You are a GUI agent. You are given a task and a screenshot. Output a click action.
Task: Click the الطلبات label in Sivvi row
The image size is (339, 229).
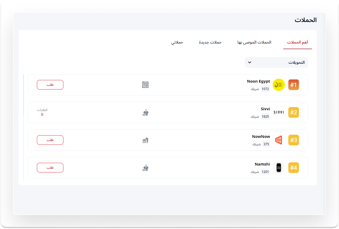click(x=42, y=110)
